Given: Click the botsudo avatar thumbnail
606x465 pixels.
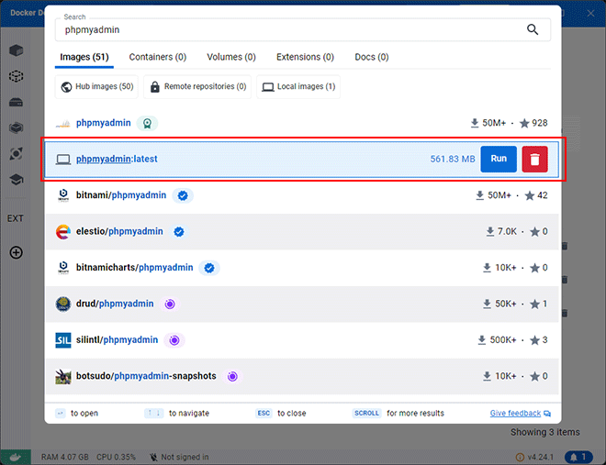Looking at the screenshot, I should (x=63, y=377).
